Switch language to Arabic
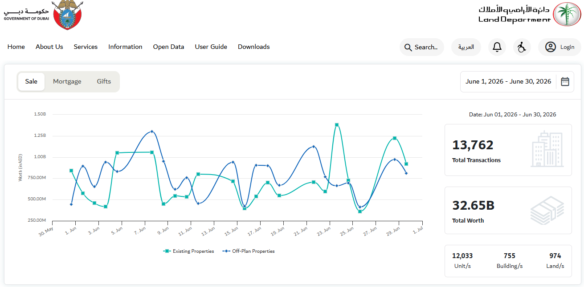The height and width of the screenshot is (287, 584). coord(466,47)
